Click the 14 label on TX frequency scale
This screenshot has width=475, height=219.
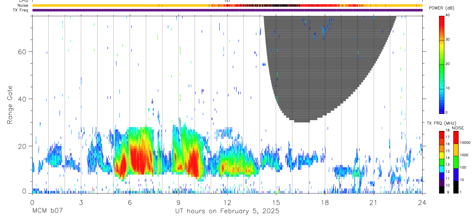[448, 158]
